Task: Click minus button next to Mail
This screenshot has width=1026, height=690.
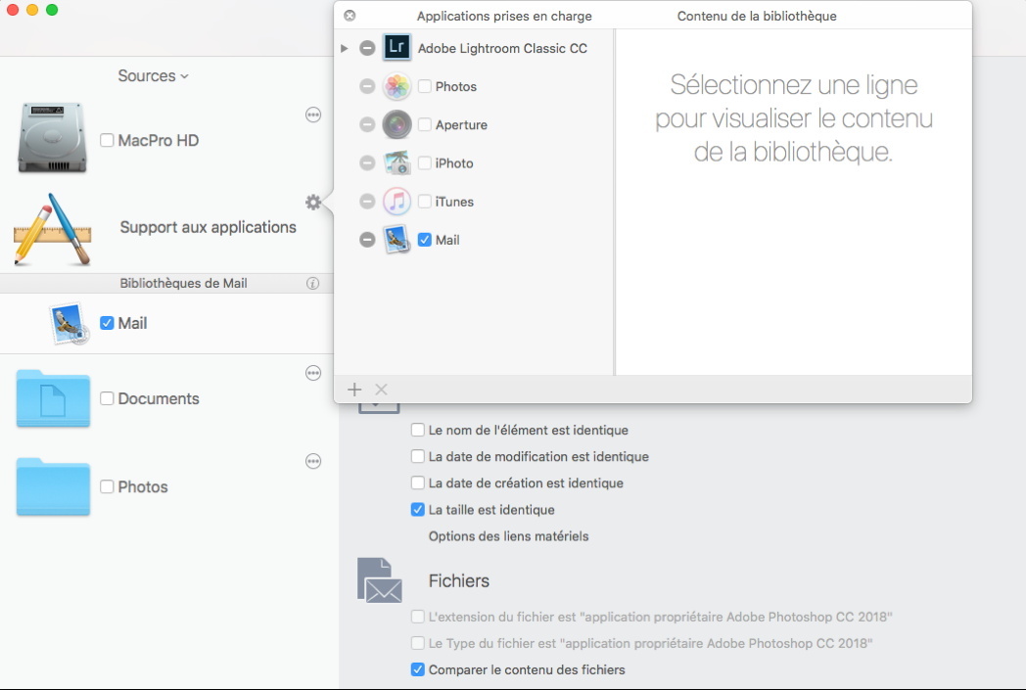Action: [367, 240]
